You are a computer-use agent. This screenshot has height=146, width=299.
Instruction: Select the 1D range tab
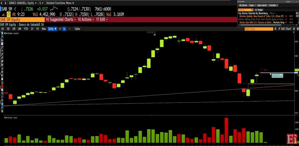pyautogui.click(x=3, y=29)
